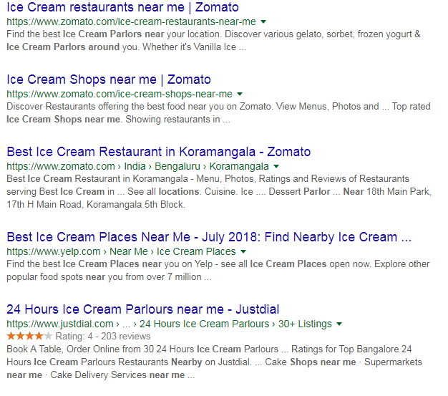Click "Near Me" in the Yelp URL breadcrumb
The height and width of the screenshot is (396, 448).
click(130, 251)
